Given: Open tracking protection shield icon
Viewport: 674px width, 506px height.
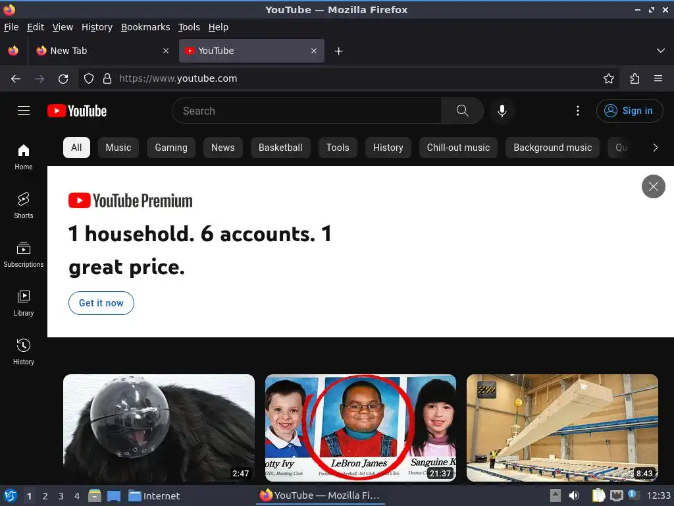Looking at the screenshot, I should click(x=89, y=79).
